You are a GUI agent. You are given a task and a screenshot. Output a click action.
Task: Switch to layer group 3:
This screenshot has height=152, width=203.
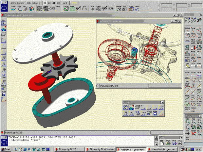tap(54, 3)
